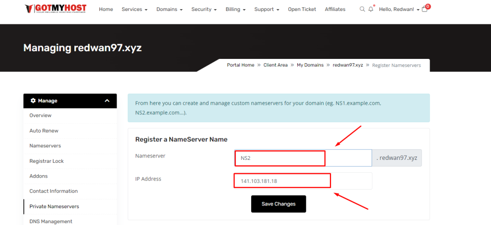Open the Hello, Redwan! account menu
The image size is (491, 225).
[399, 9]
